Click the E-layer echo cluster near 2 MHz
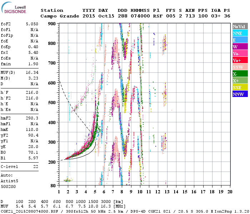Screen dimensions: 250x214 tap(68, 180)
